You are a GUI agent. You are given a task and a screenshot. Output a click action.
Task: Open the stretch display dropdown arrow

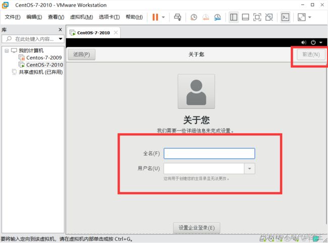(x=310, y=17)
